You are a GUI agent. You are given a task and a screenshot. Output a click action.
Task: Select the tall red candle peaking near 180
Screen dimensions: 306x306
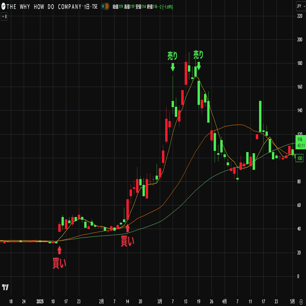[186, 73]
